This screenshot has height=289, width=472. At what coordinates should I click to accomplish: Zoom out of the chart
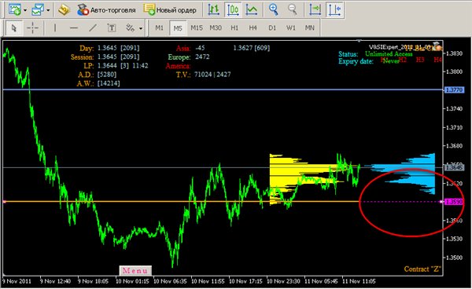(292, 9)
